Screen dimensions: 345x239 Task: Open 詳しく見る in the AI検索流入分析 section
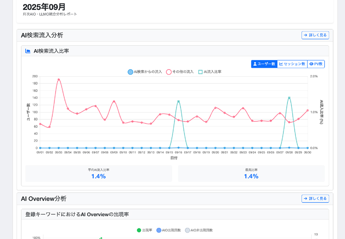click(x=315, y=35)
